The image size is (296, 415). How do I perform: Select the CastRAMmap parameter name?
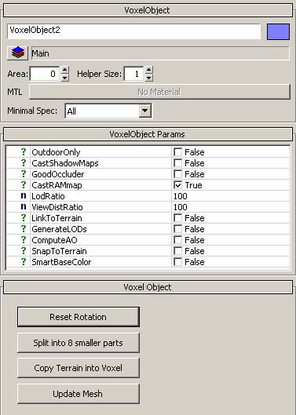point(57,185)
